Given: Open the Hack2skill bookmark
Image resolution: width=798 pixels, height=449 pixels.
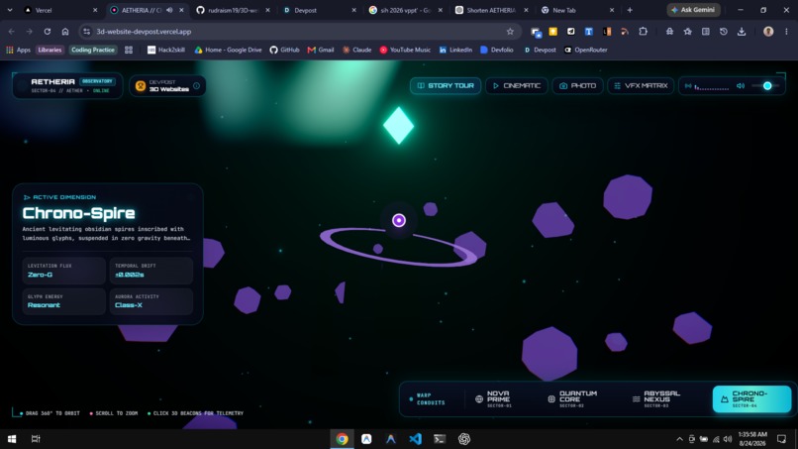Looking at the screenshot, I should (x=166, y=50).
